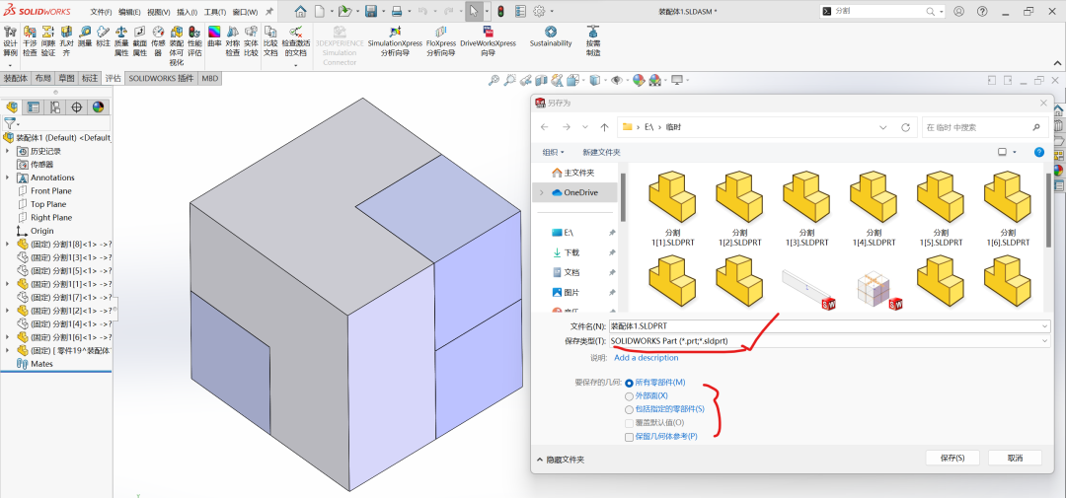Click the rebuild traffic light icon

tap(500, 11)
